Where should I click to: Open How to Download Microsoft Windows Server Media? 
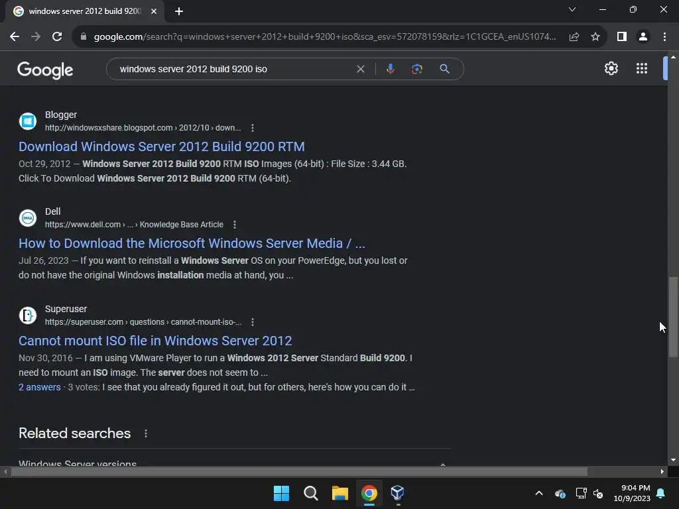coord(192,243)
